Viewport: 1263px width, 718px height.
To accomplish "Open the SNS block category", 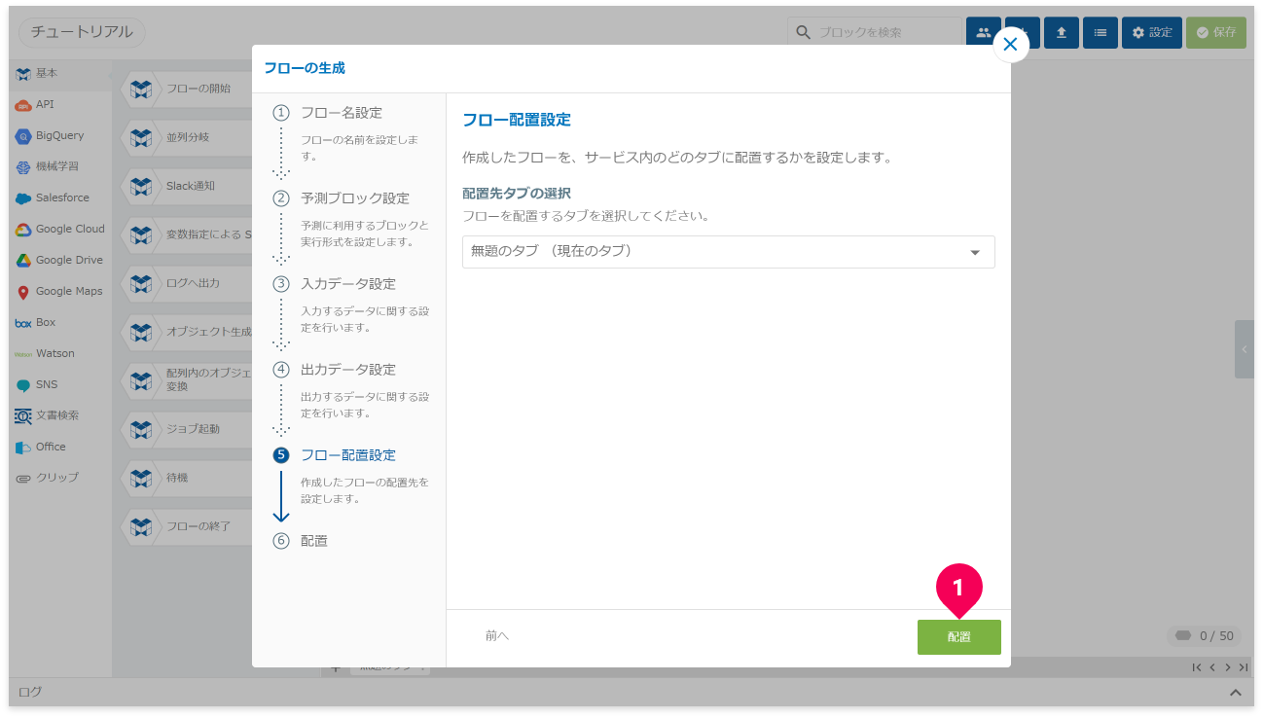I will pos(60,384).
